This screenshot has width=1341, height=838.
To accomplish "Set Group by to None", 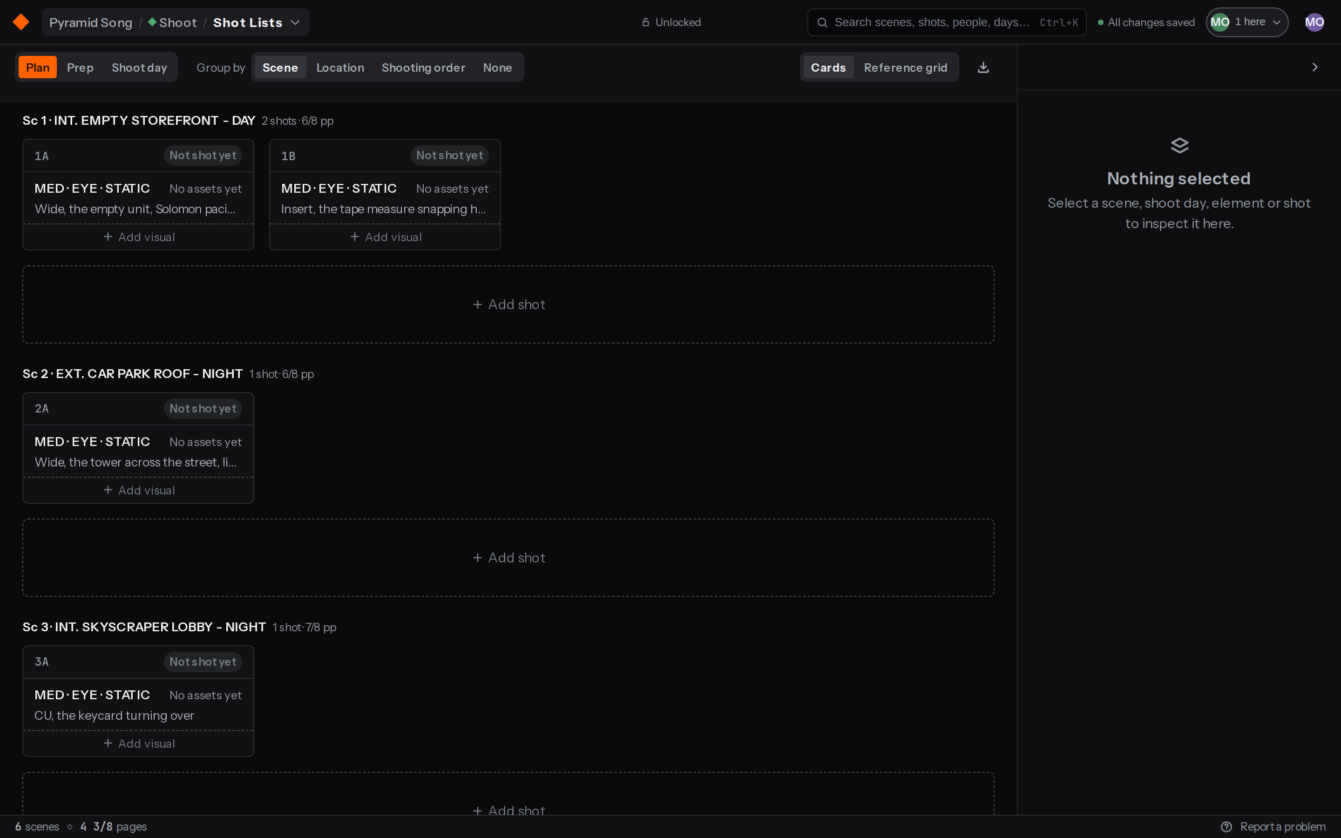I will click(497, 67).
